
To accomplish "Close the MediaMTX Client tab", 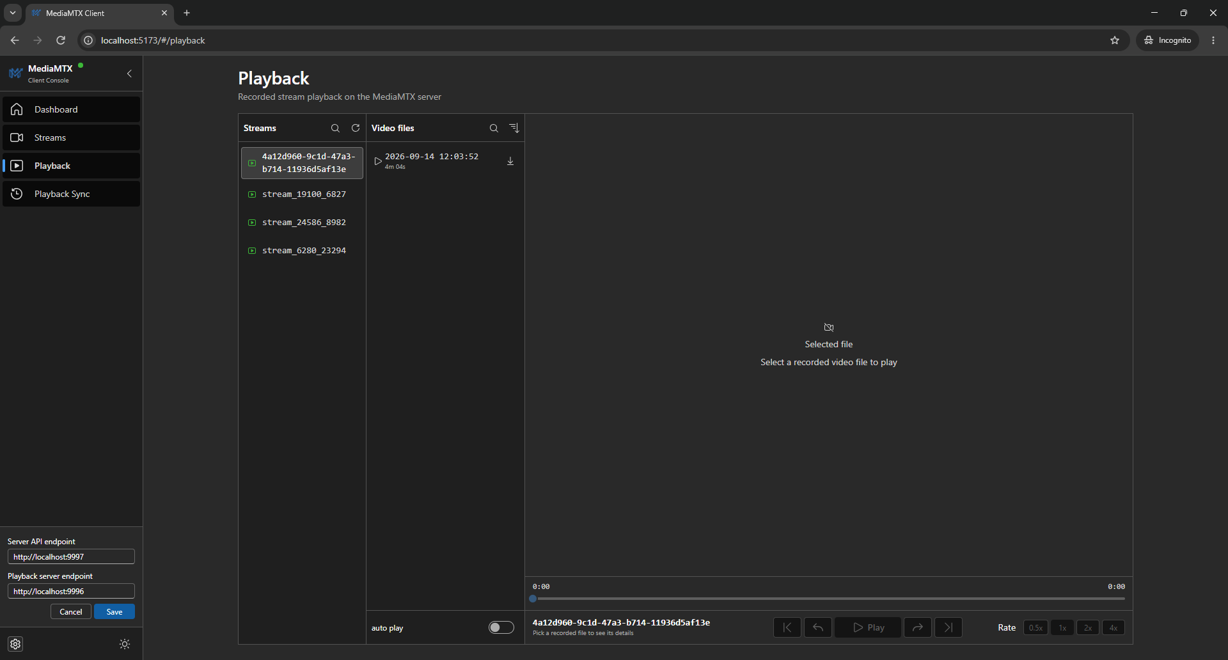I will [164, 13].
